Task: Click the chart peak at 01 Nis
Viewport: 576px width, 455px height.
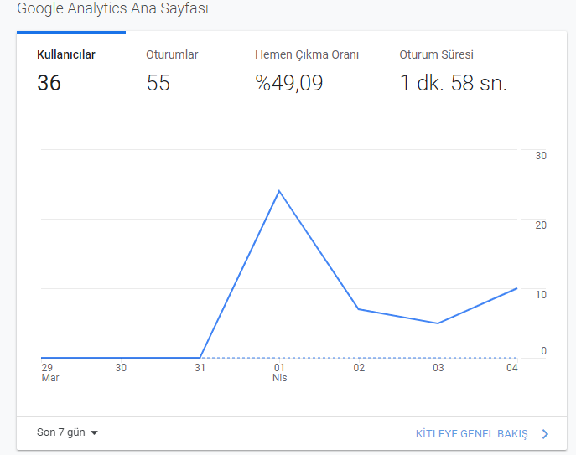Action: (279, 191)
